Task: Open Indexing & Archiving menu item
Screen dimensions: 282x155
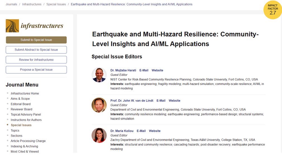Action: tap(24, 146)
